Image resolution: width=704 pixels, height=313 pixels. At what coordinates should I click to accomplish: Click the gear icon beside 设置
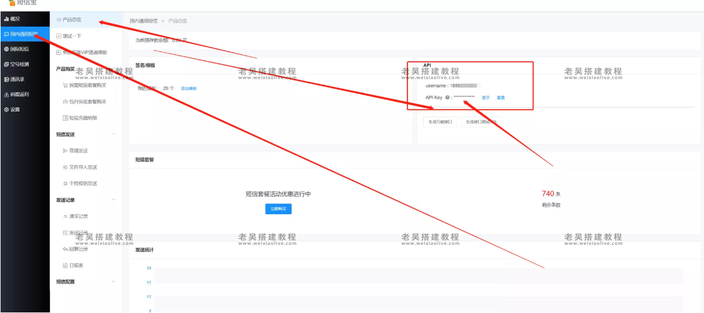coord(6,109)
